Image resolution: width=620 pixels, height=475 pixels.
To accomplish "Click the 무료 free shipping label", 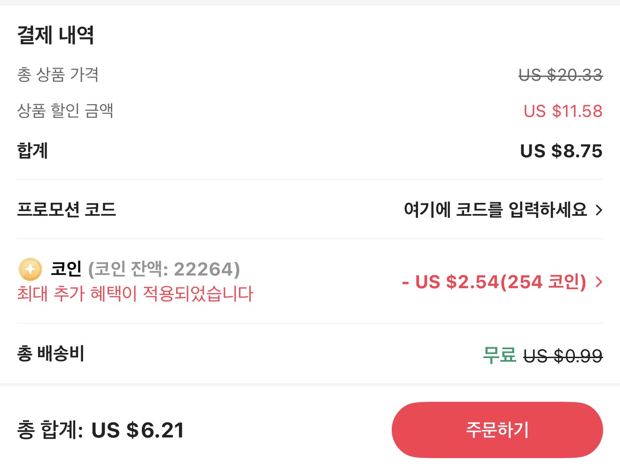I will [500, 355].
